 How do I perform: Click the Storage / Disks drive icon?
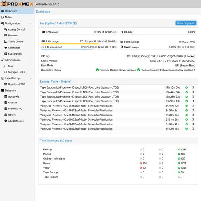click(x=6, y=72)
